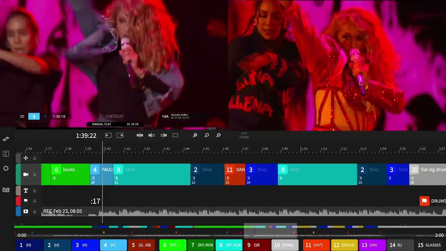The image size is (446, 251).
Task: Toggle lock on the flag track
Action: (34, 201)
